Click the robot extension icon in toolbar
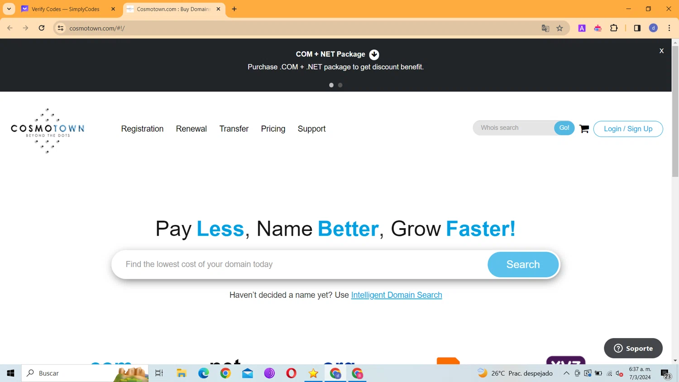Image resolution: width=679 pixels, height=382 pixels. (598, 28)
